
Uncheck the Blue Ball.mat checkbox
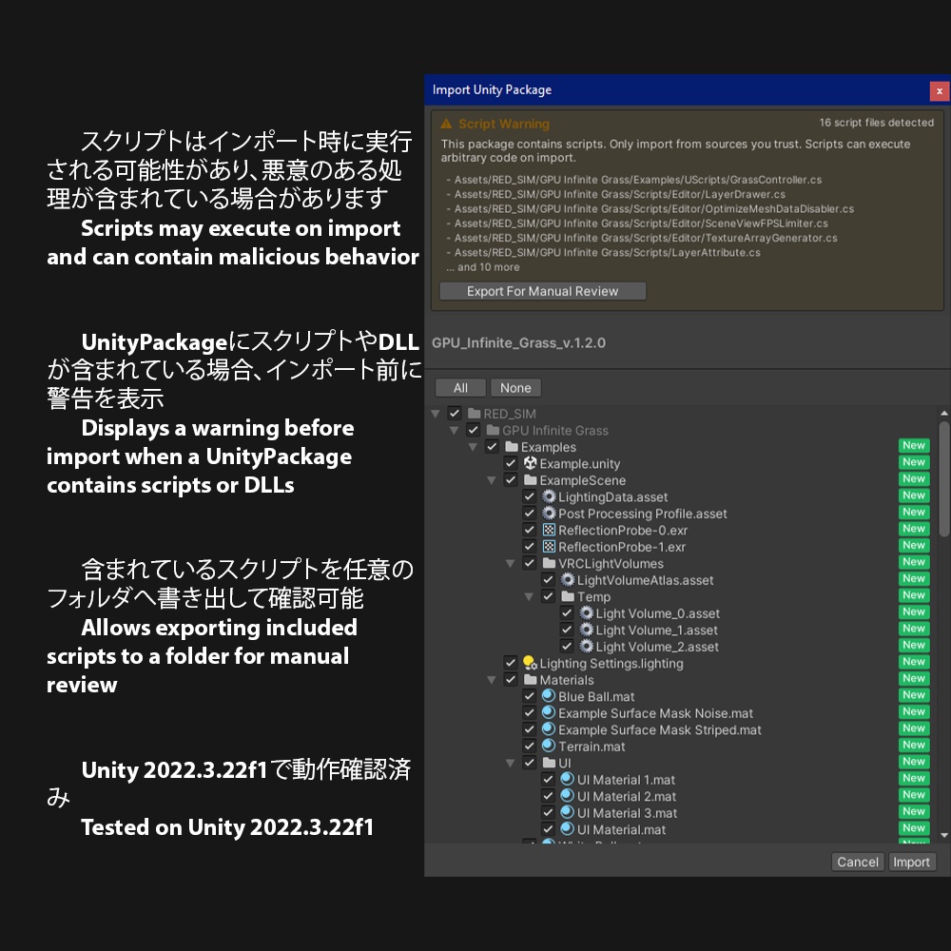530,696
